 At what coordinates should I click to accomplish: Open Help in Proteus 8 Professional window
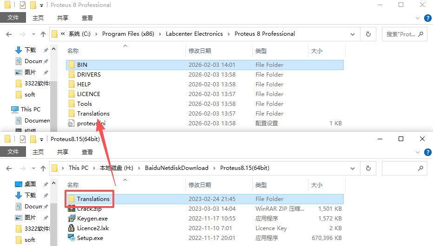point(428,18)
